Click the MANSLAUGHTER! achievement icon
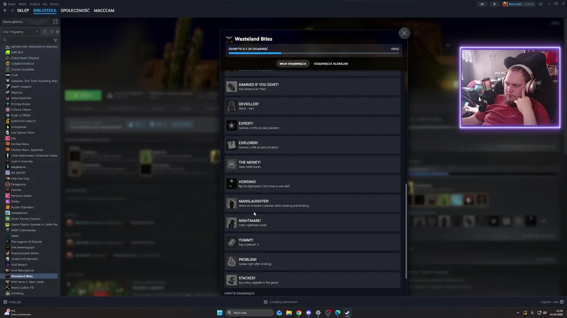Screen dimensions: 567x318 231,203
